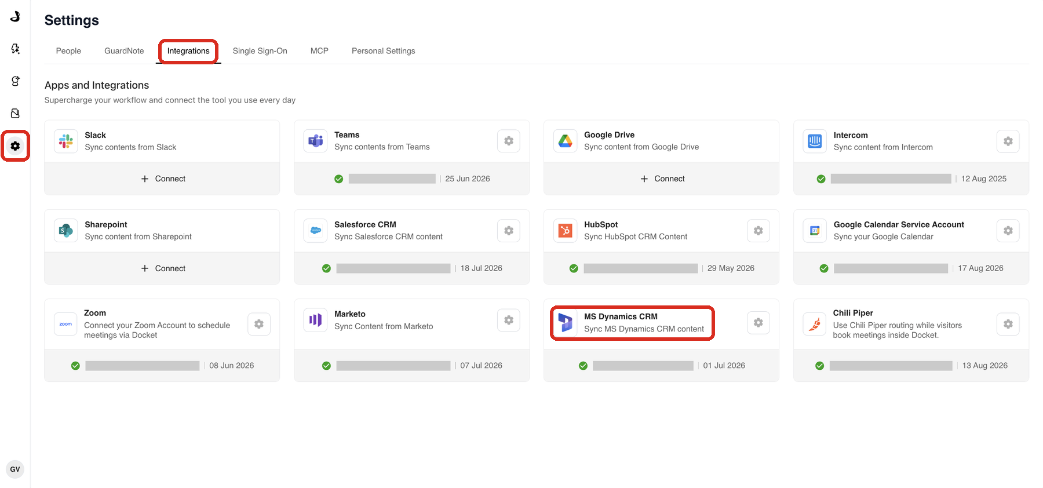Open Chili Piper settings gear

click(1008, 324)
